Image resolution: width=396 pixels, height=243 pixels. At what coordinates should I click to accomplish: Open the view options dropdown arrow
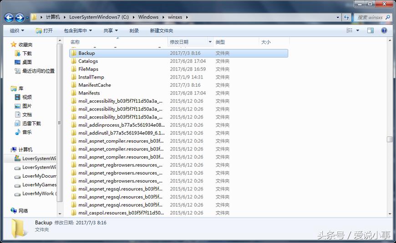(358, 30)
